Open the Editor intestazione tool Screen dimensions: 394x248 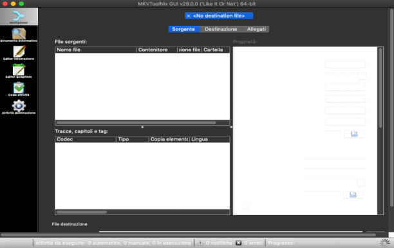(x=19, y=53)
